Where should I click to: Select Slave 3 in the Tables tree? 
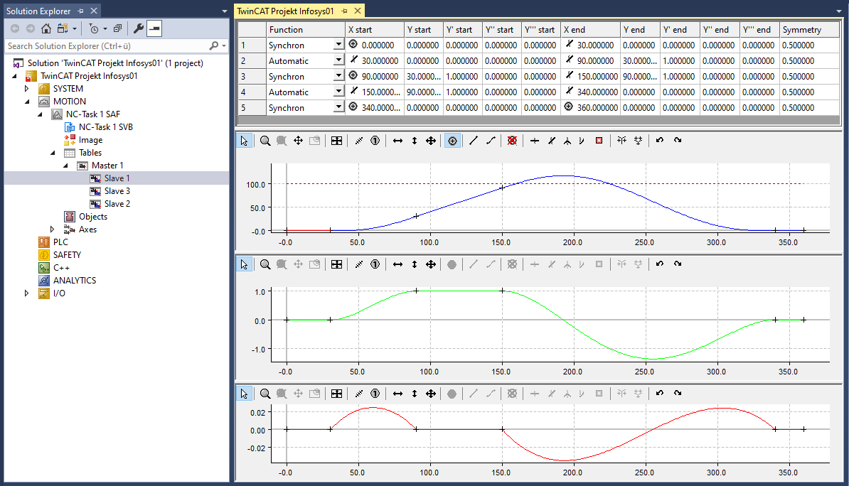click(117, 191)
